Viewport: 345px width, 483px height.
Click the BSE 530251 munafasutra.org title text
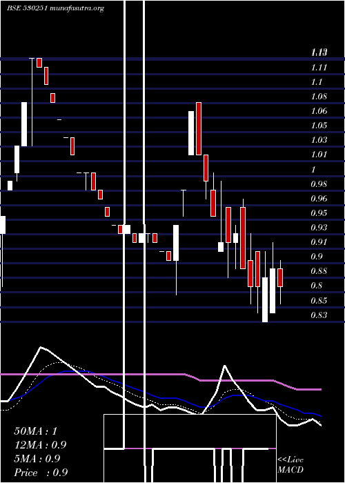click(x=56, y=8)
